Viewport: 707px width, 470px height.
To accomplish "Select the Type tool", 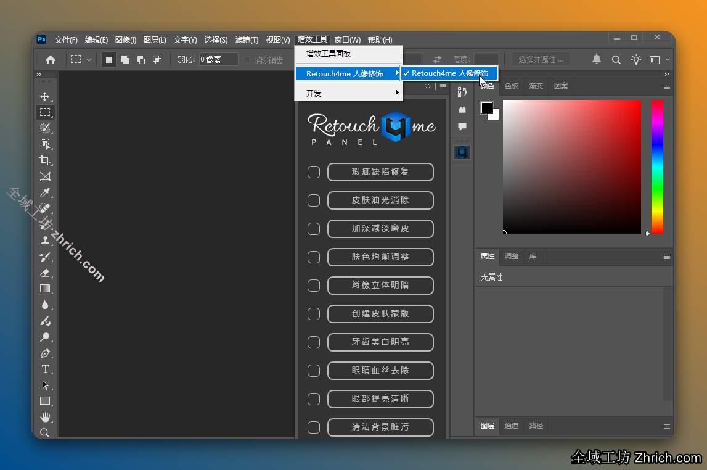I will coord(44,369).
